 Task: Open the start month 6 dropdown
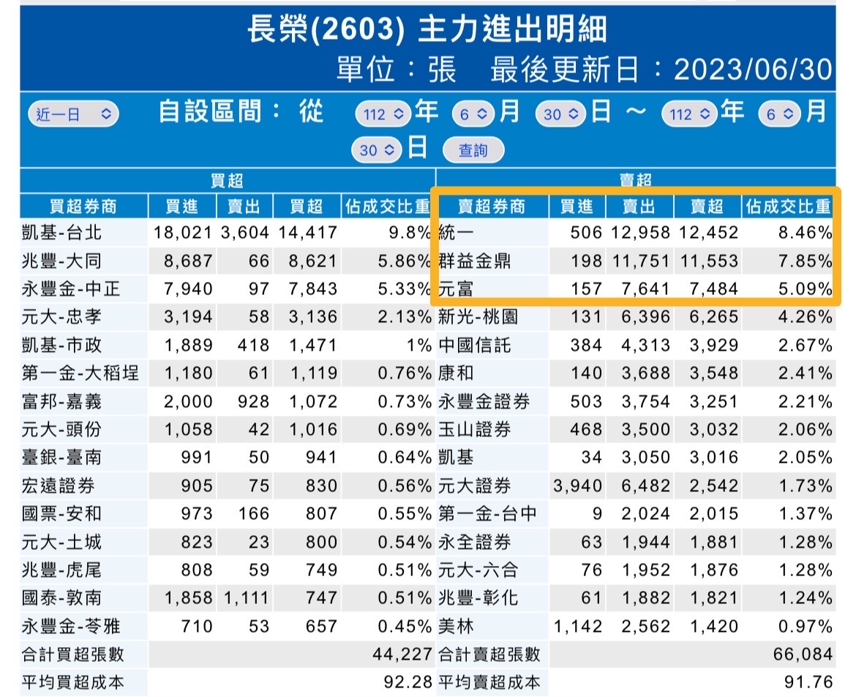point(473,114)
